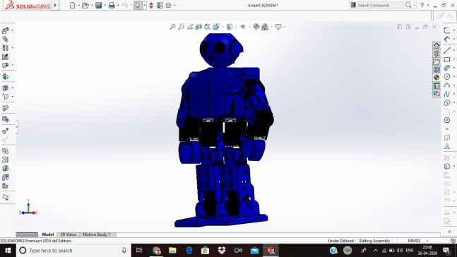Toggle Show Hidden Components icon
Image resolution: width=457 pixels, height=257 pixels.
coord(5,77)
